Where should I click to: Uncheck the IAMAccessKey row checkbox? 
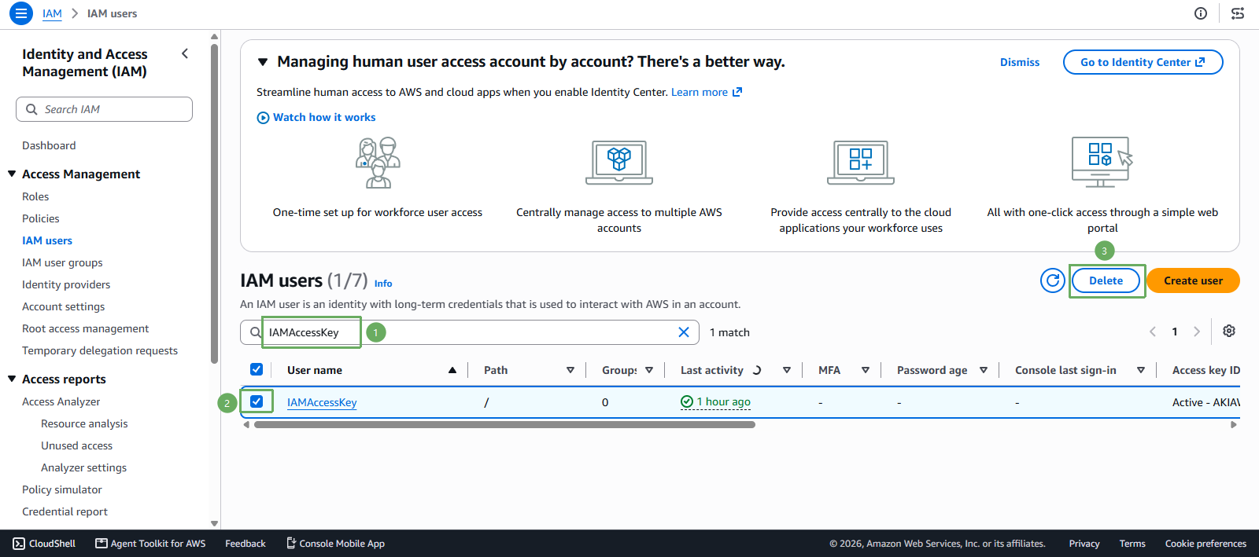tap(257, 401)
